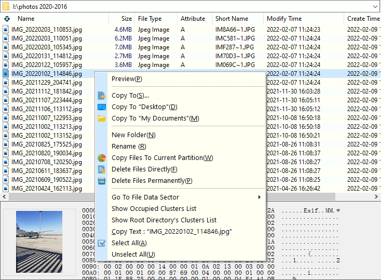Select file IMG_20220131_114812.jpg in list
Viewport: 381px width, 280px height.
[46, 56]
